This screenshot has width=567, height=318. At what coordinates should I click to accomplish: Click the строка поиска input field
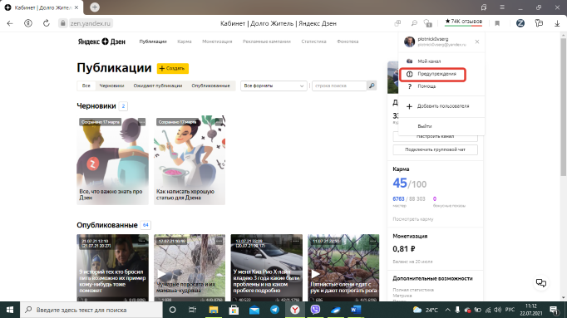pos(339,86)
